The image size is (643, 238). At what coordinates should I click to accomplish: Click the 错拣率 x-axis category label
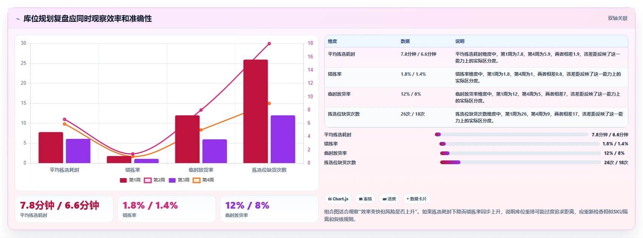coord(133,170)
